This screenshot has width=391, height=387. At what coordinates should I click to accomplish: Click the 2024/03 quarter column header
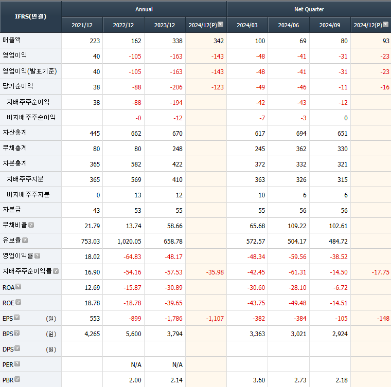pos(247,25)
